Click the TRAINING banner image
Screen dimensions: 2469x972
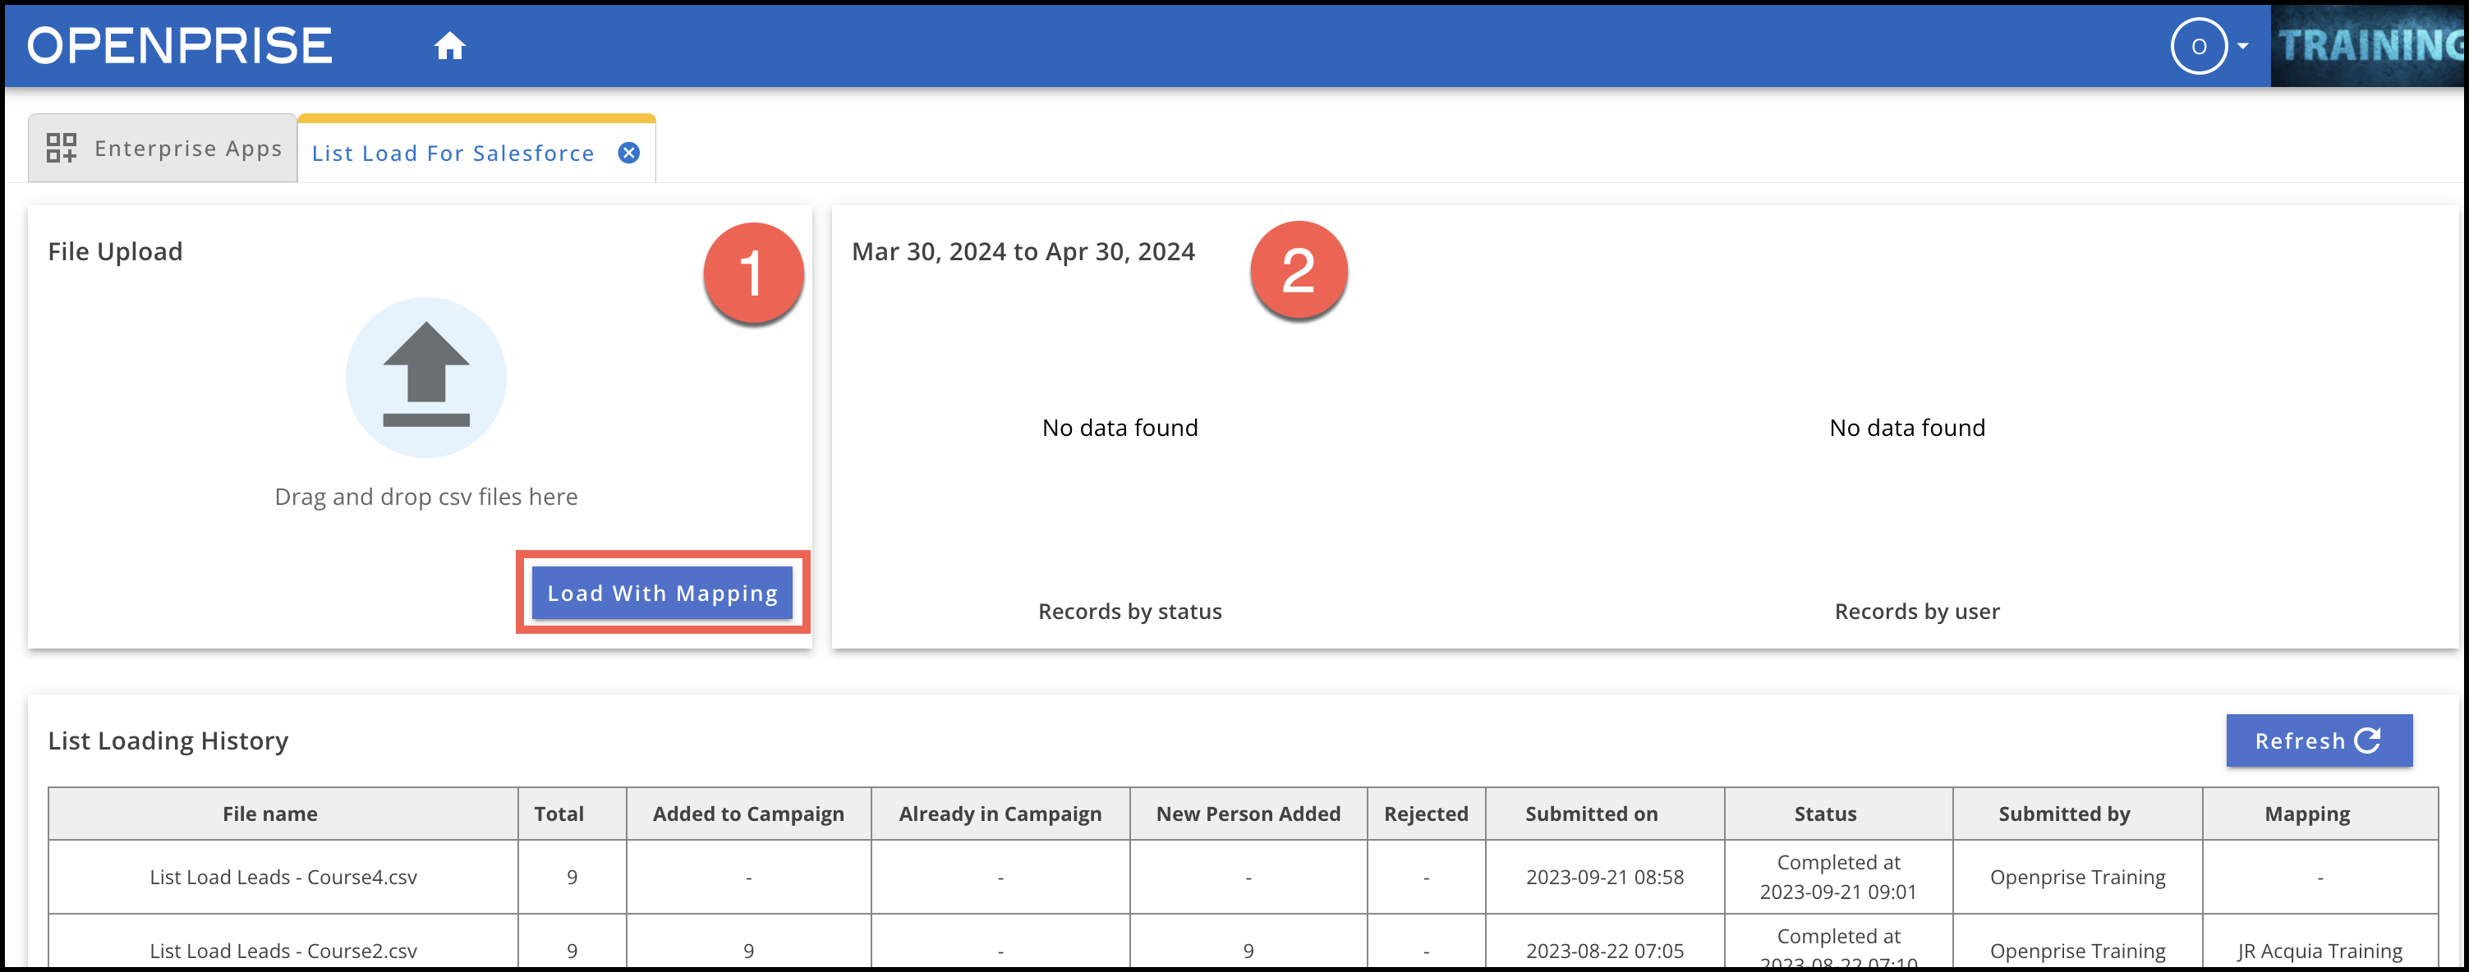pos(2370,46)
